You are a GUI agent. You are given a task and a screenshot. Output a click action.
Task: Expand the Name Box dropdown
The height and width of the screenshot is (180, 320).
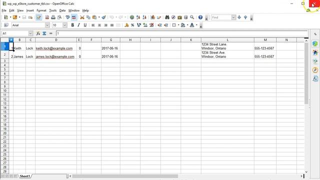pos(30,33)
